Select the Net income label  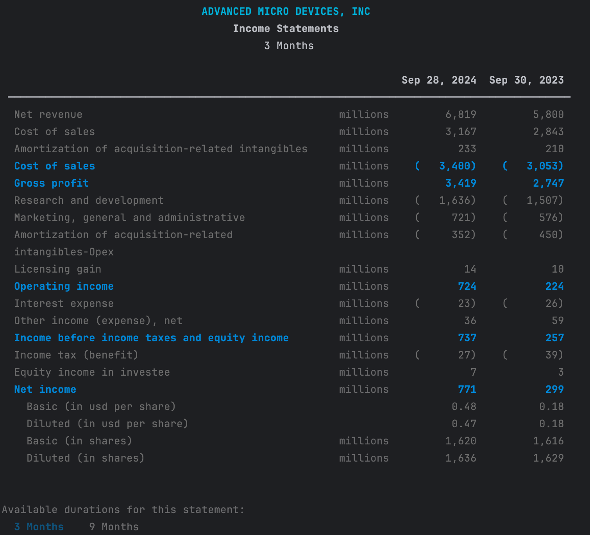point(45,389)
